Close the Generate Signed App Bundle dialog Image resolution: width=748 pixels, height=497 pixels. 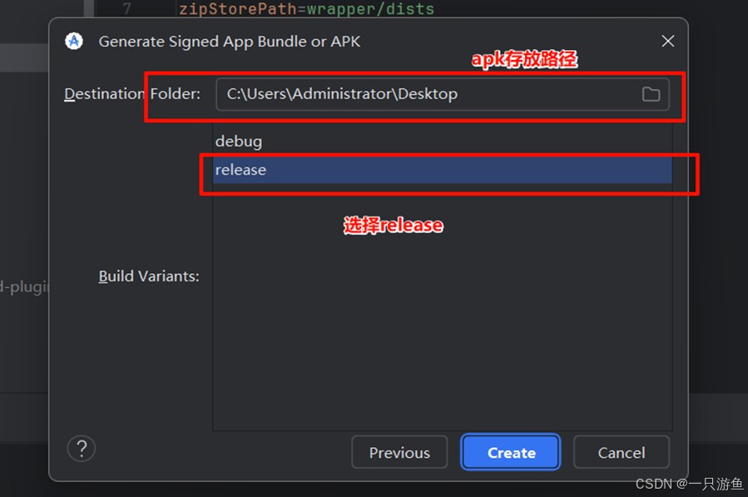(667, 41)
